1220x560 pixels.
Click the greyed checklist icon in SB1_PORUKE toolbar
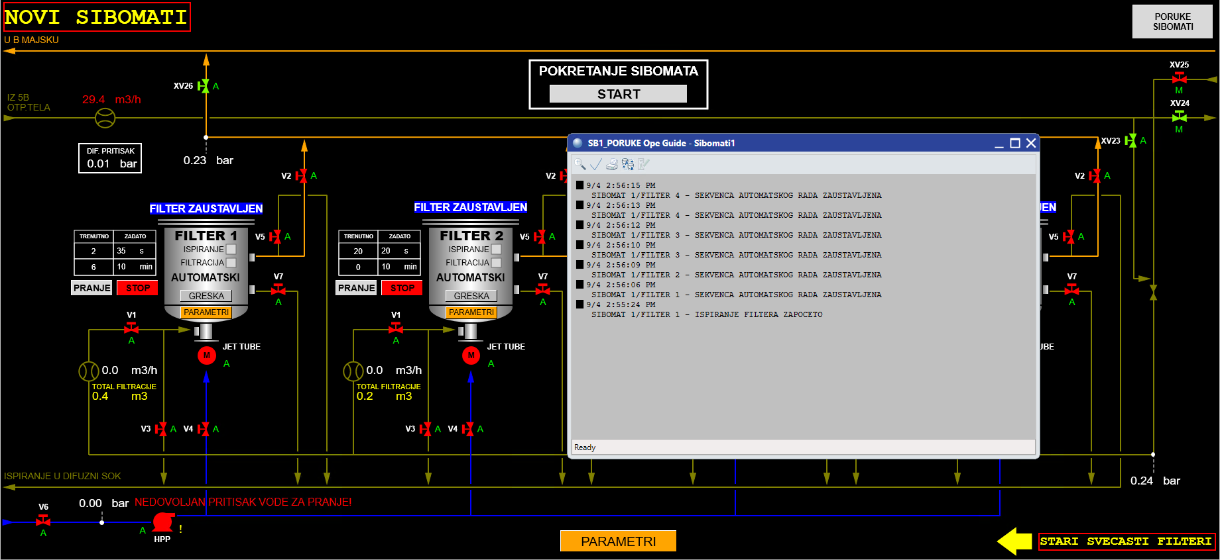point(644,164)
